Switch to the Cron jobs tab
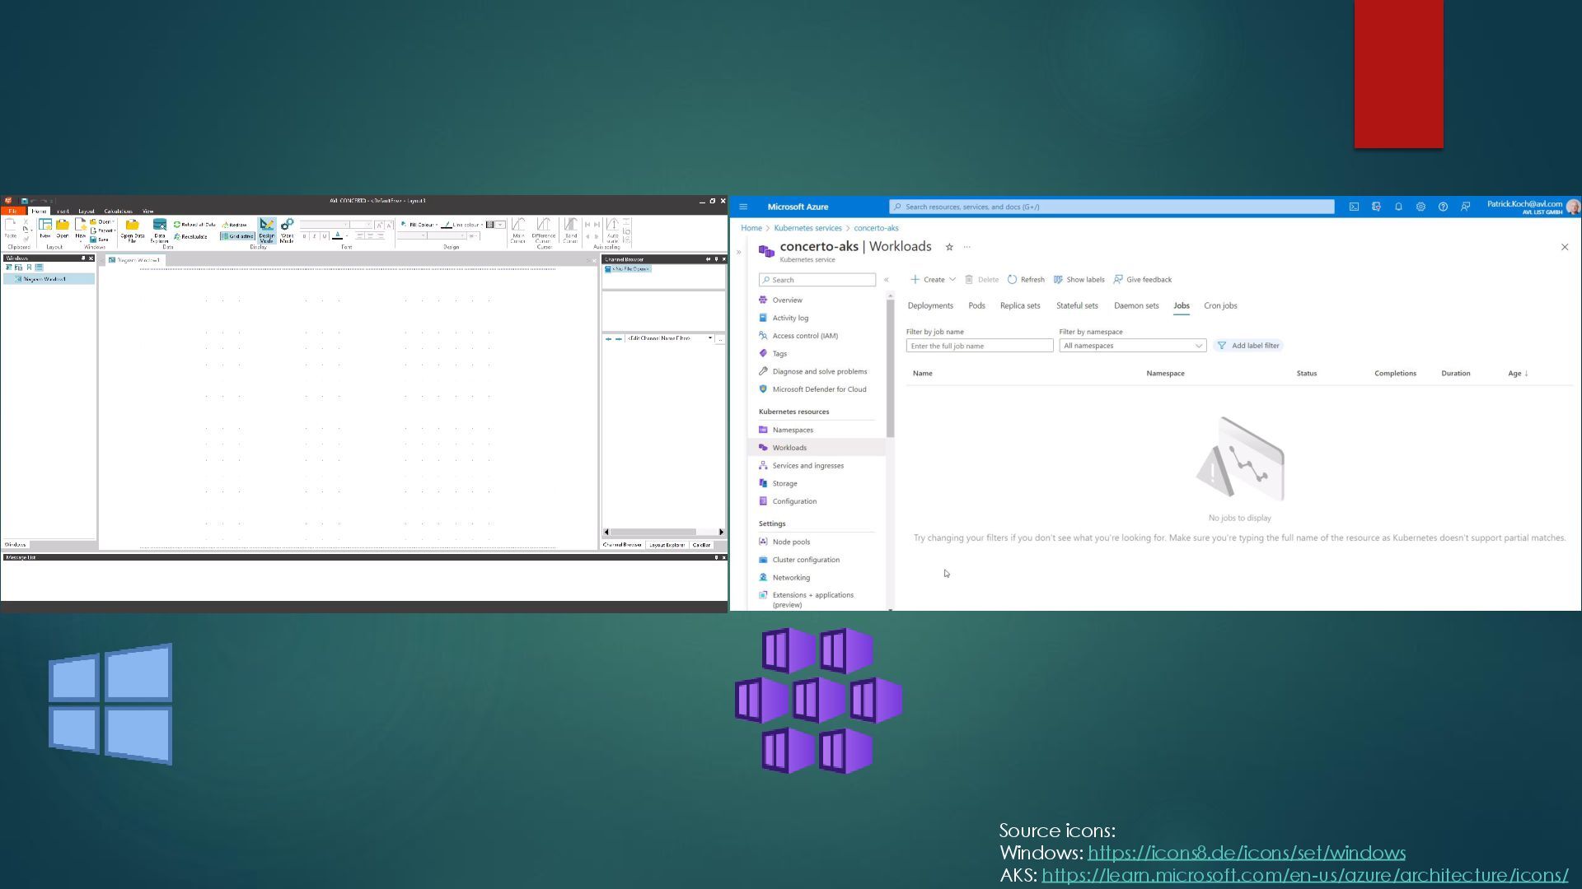The image size is (1582, 889). click(x=1220, y=305)
